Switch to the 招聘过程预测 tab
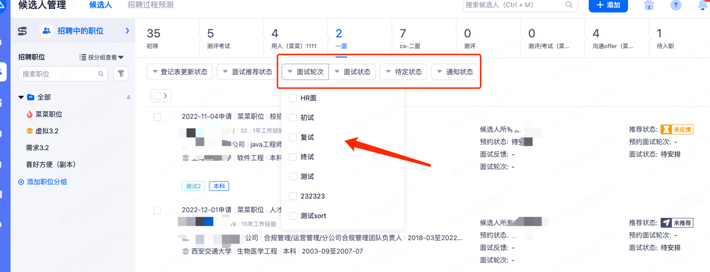710x272 pixels. 150,5
